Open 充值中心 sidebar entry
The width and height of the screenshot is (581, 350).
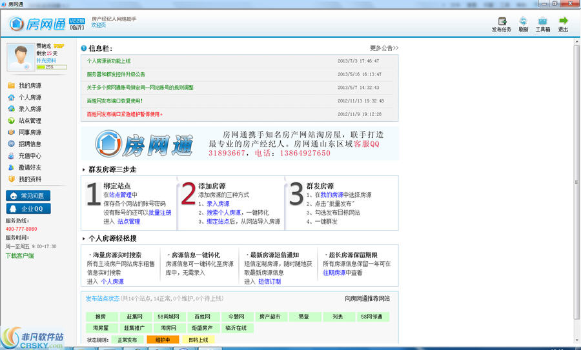pos(30,156)
